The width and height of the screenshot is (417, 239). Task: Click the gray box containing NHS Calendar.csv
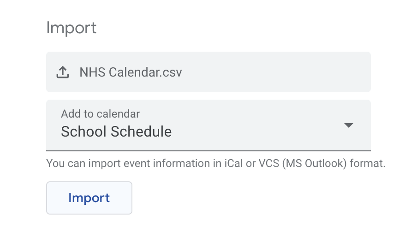coord(208,72)
